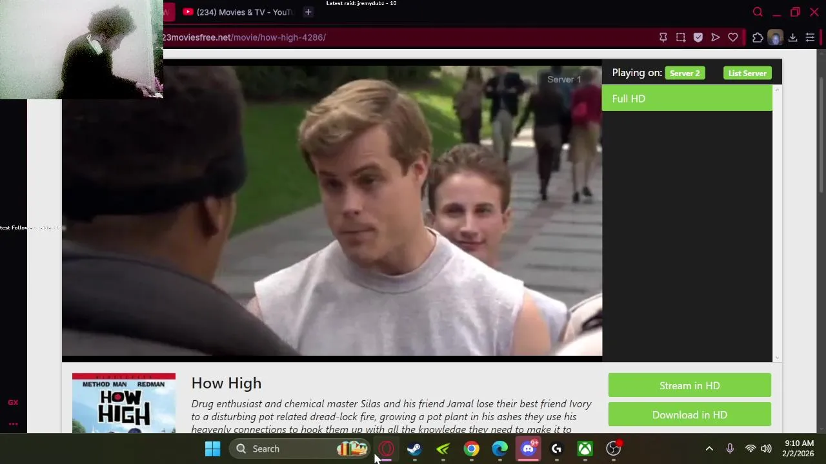The image size is (826, 464).
Task: Open the snapshot capture tool in the address bar
Action: tap(681, 37)
